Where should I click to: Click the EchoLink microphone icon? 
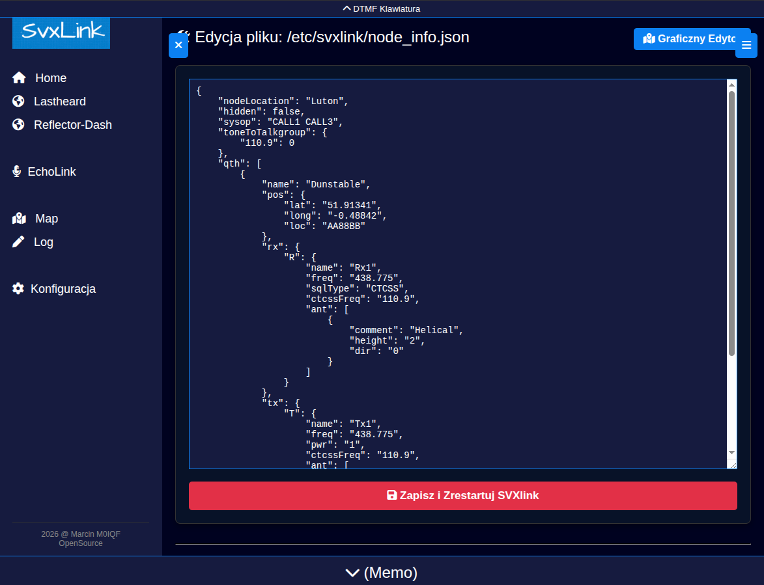[x=17, y=172]
